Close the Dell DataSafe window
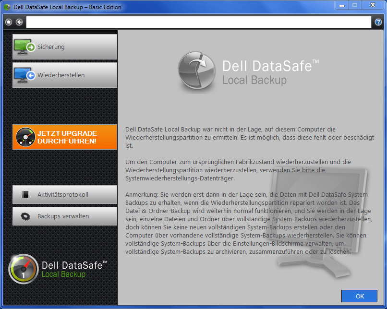This screenshot has width=387, height=309. (x=373, y=5)
